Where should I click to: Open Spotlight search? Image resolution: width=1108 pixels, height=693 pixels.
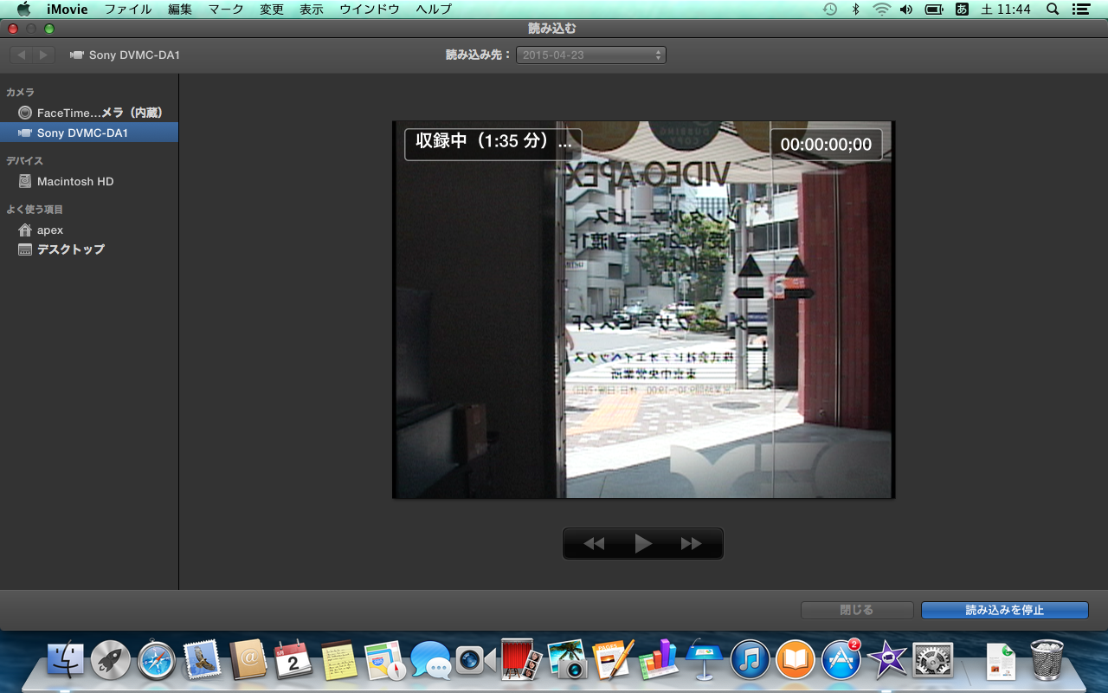click(x=1053, y=10)
